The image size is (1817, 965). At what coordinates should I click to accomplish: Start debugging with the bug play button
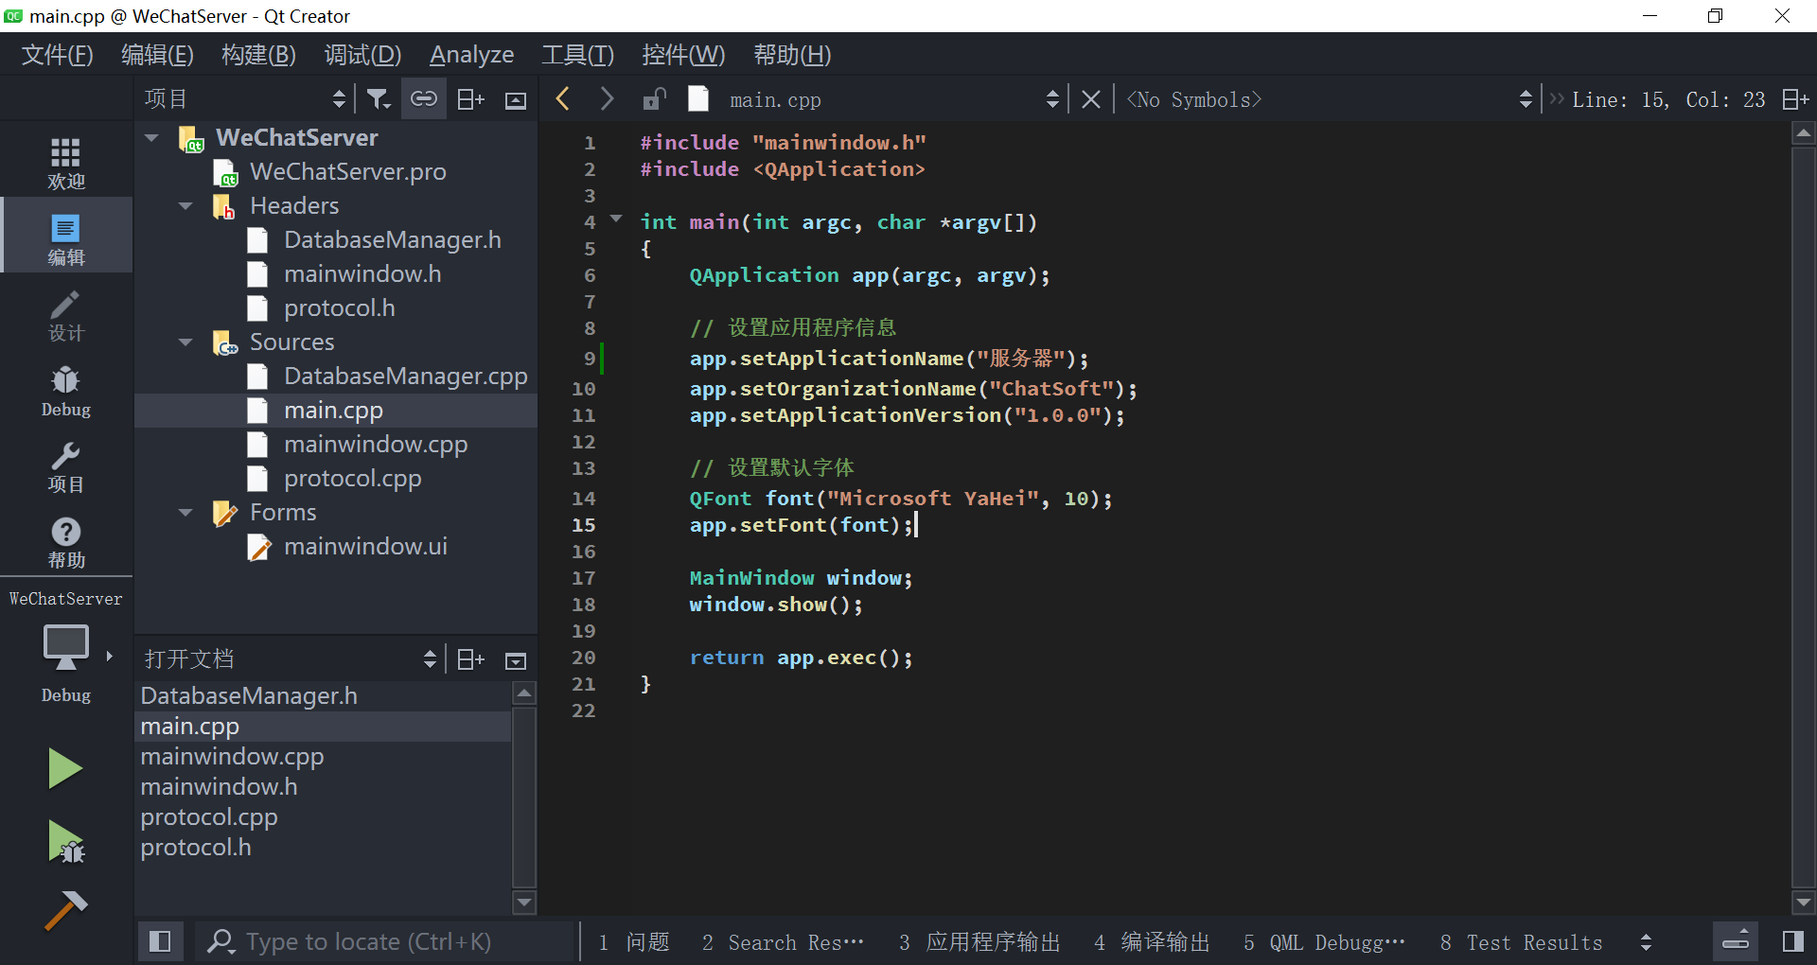pos(65,841)
